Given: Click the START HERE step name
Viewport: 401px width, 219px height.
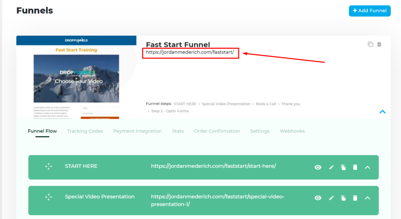Looking at the screenshot, I should 81,166.
